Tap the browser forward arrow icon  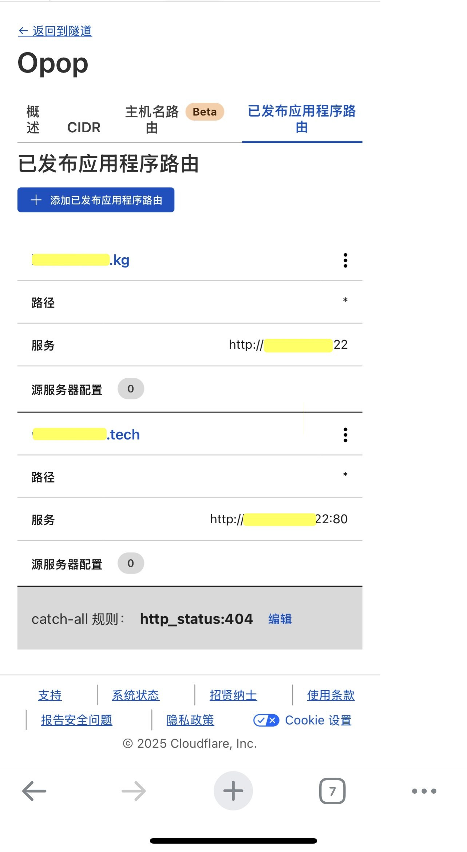[134, 791]
